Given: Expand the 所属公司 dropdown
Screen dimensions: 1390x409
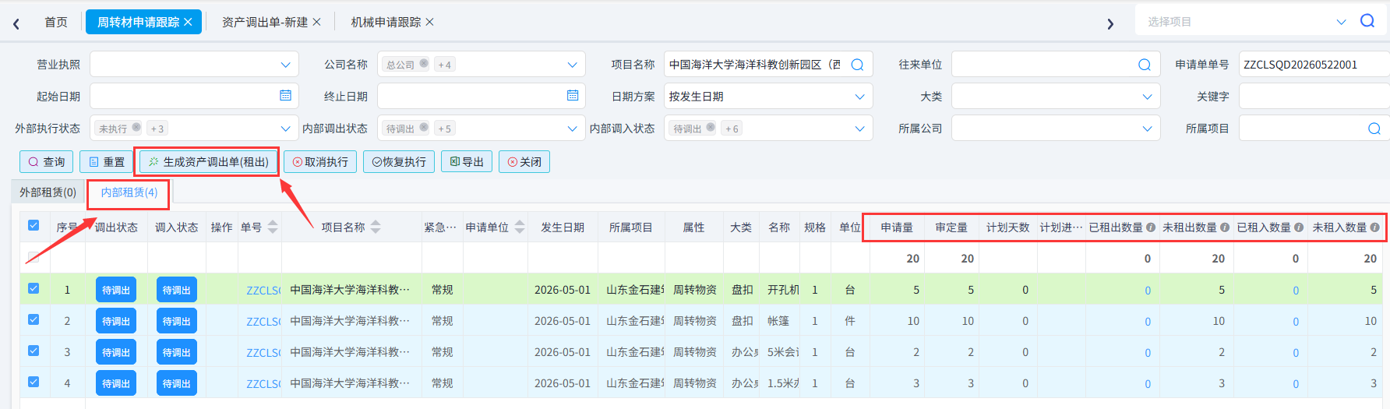Looking at the screenshot, I should 1147,129.
